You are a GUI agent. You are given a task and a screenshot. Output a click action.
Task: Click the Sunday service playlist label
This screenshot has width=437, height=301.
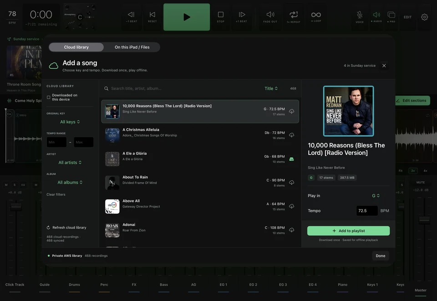(x=26, y=39)
